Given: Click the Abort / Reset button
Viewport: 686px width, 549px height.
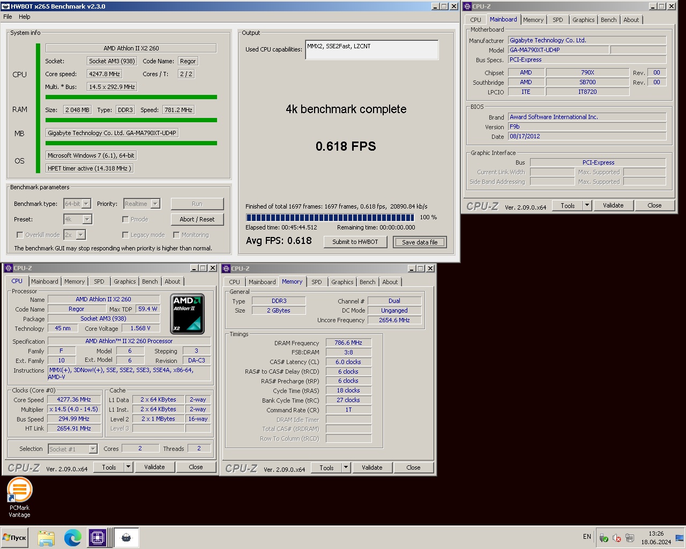Looking at the screenshot, I should 197,219.
